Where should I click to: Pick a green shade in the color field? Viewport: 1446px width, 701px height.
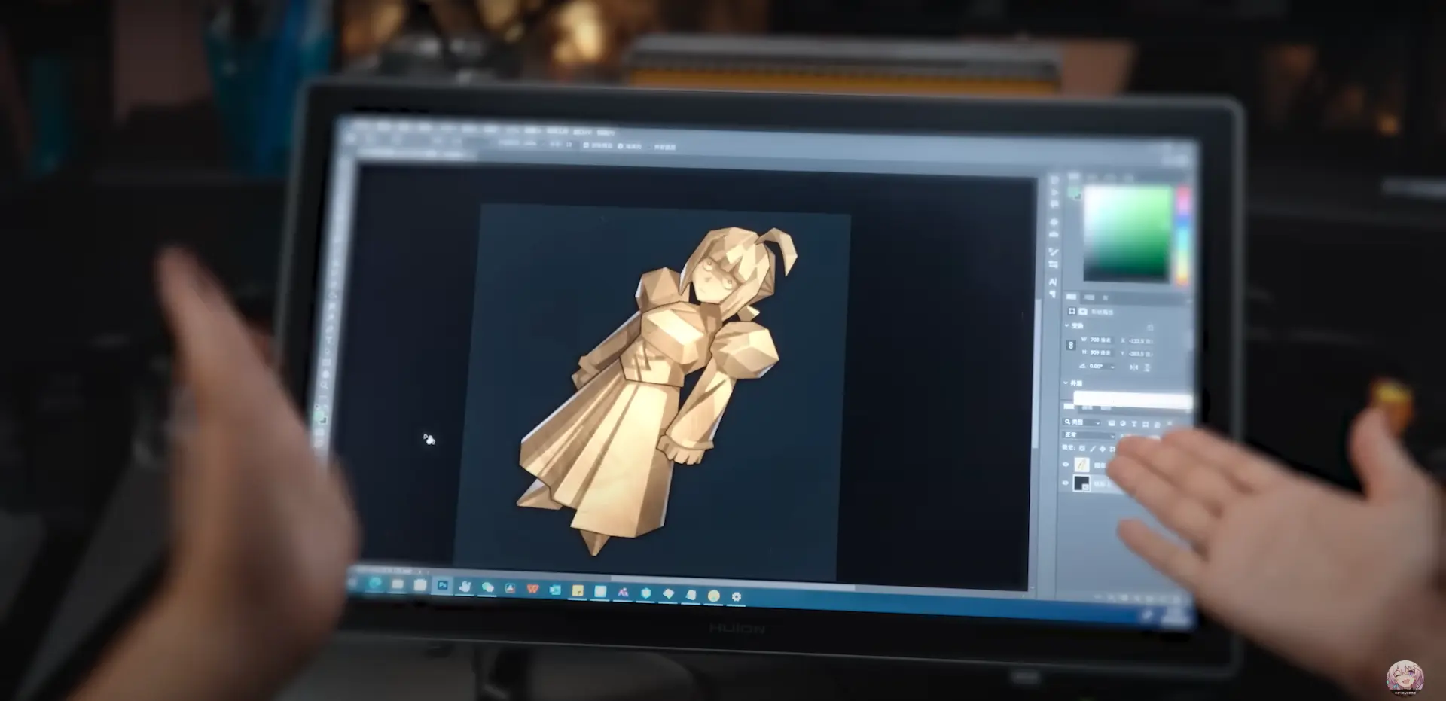coord(1128,233)
